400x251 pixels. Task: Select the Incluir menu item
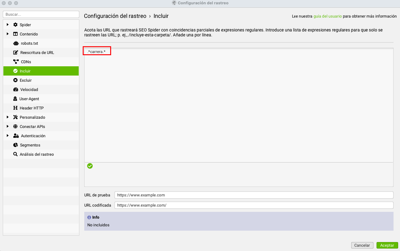(x=41, y=71)
